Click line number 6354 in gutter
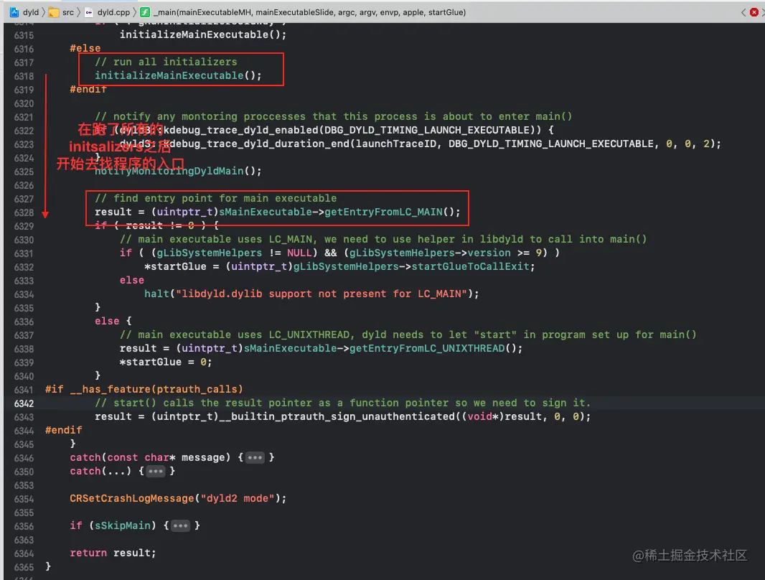The width and height of the screenshot is (765, 580). click(24, 499)
